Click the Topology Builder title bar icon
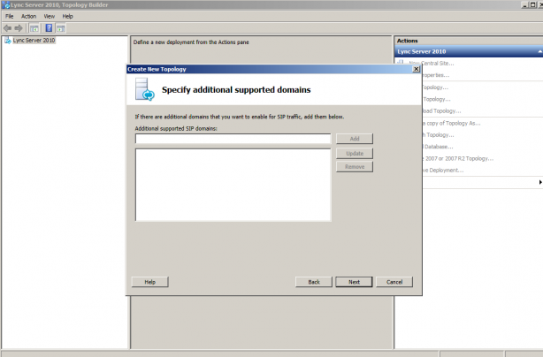 click(x=5, y=4)
